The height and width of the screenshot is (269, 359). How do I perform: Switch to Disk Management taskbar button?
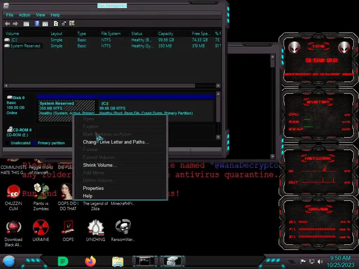click(x=172, y=261)
